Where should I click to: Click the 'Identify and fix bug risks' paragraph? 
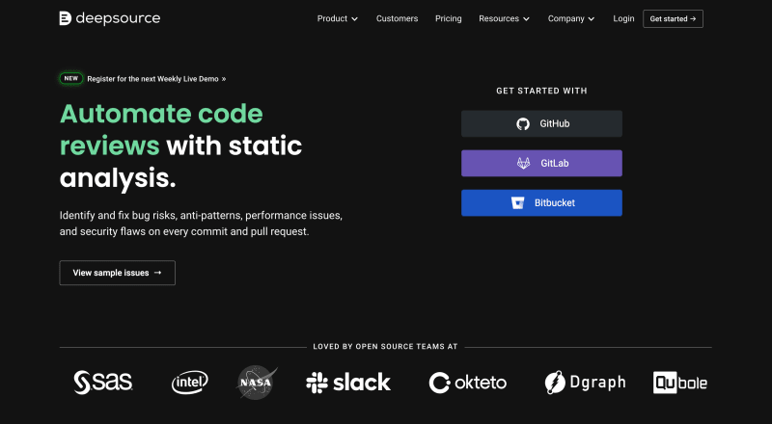click(201, 224)
